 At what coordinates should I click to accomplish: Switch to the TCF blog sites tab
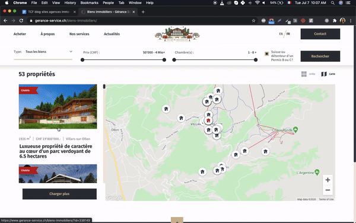(49, 12)
